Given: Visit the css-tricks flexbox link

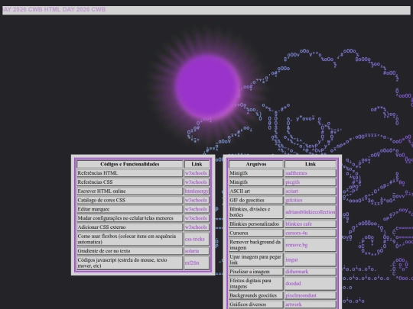Looking at the screenshot, I should [x=195, y=239].
